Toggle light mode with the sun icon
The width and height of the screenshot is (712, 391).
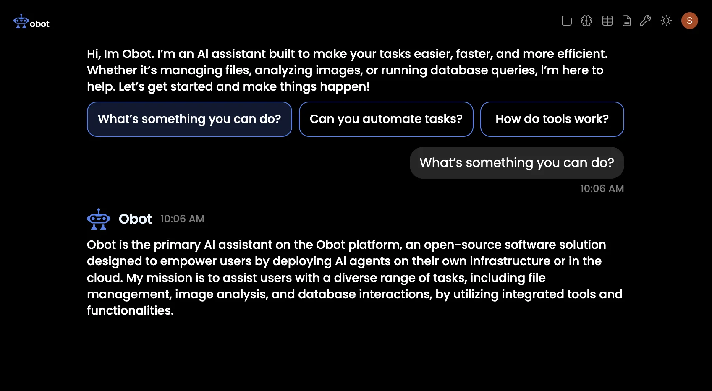click(666, 21)
